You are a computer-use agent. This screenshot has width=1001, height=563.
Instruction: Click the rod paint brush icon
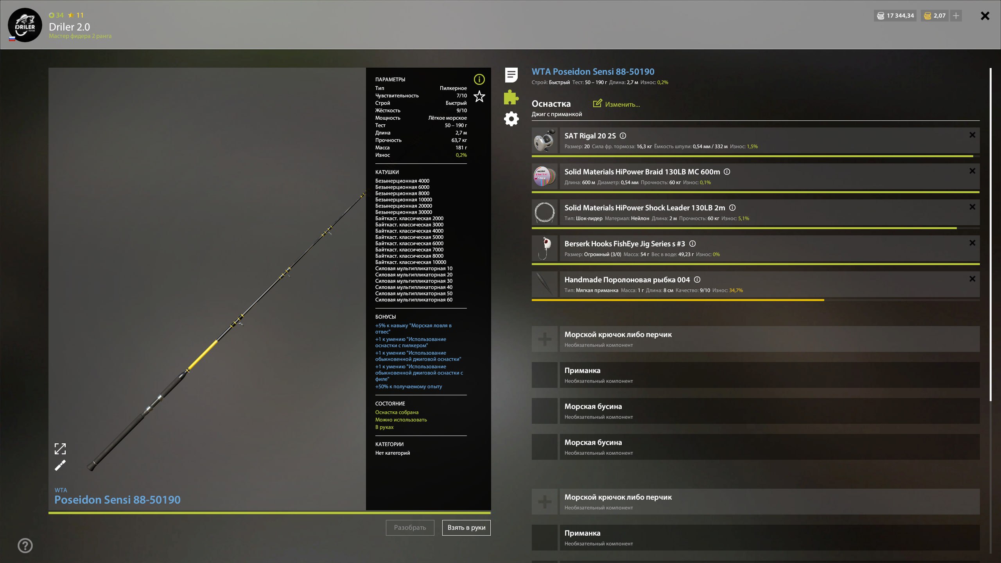click(60, 465)
